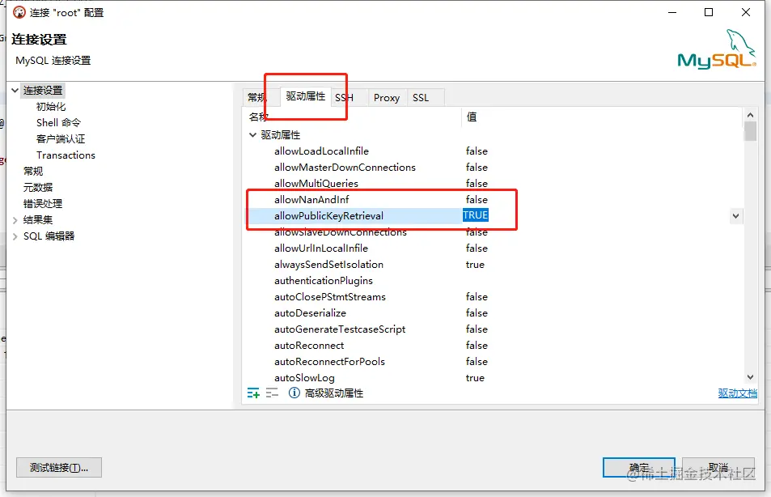Select 初始化 in the settings tree
771x497 pixels.
(51, 107)
